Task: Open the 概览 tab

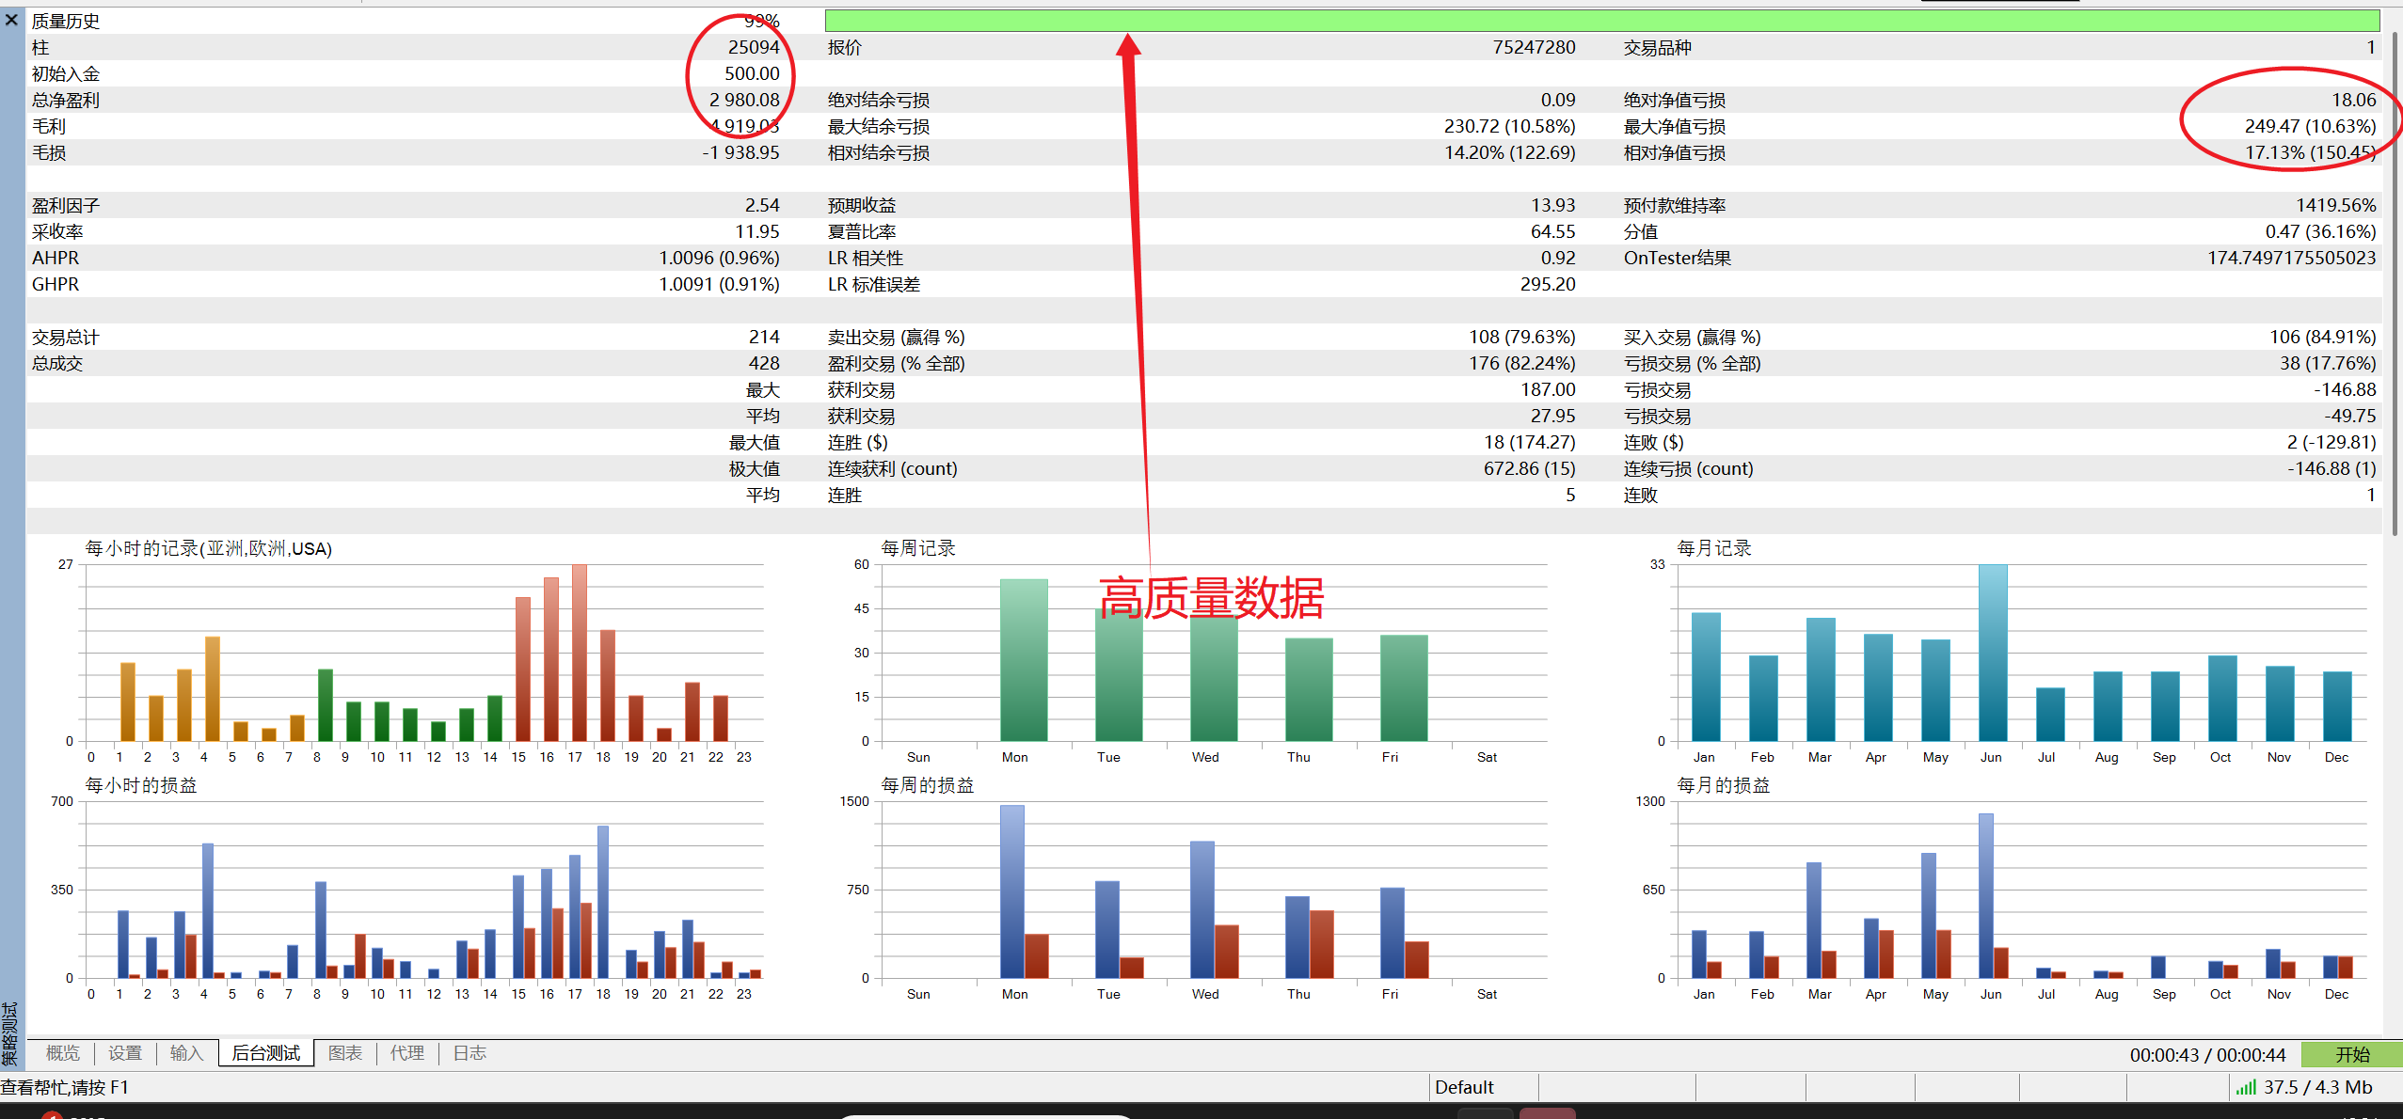Action: pos(63,1053)
